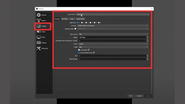
Task: Select audio track 4 radio button
Action: 90,22
